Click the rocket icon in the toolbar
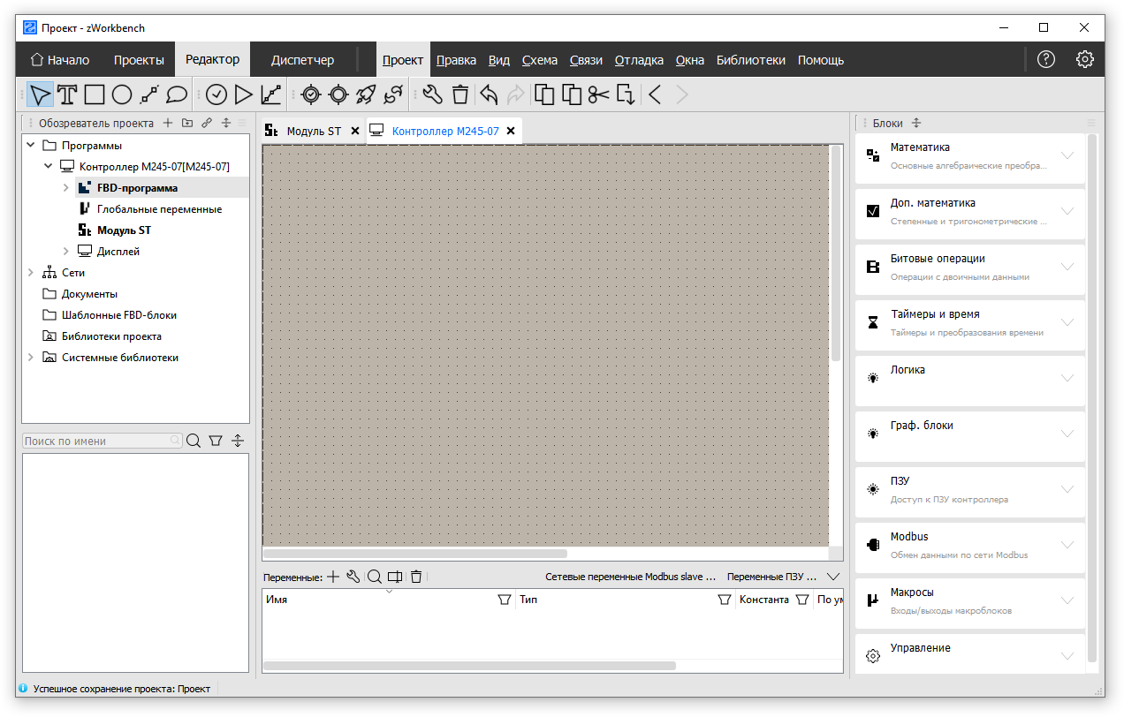The width and height of the screenshot is (1124, 717). point(366,94)
